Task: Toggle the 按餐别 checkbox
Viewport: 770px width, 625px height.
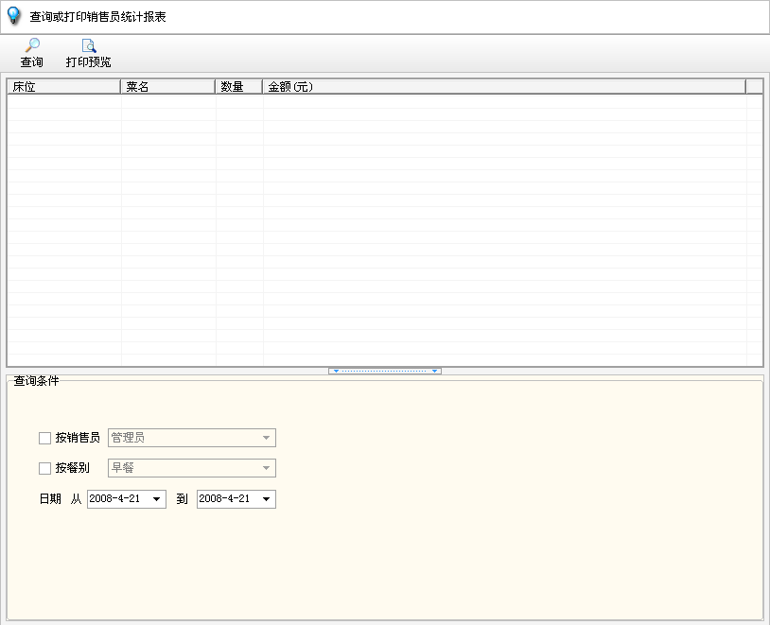Action: pos(44,468)
